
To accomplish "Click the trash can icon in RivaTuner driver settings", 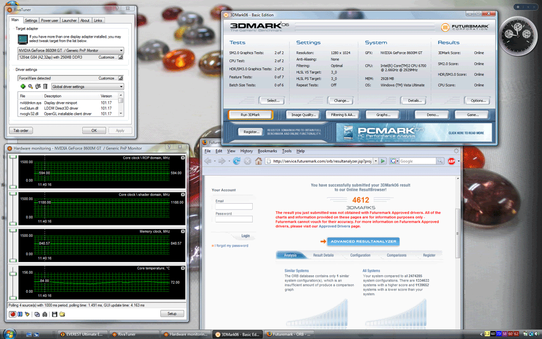I will (x=45, y=87).
